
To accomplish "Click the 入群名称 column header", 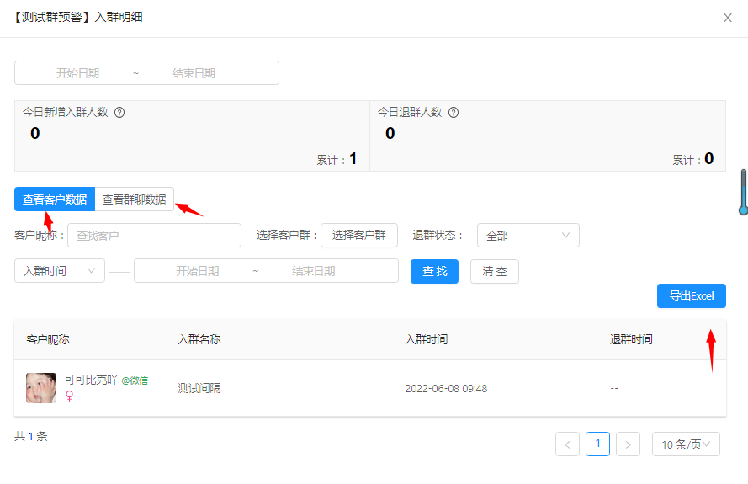I will (199, 339).
